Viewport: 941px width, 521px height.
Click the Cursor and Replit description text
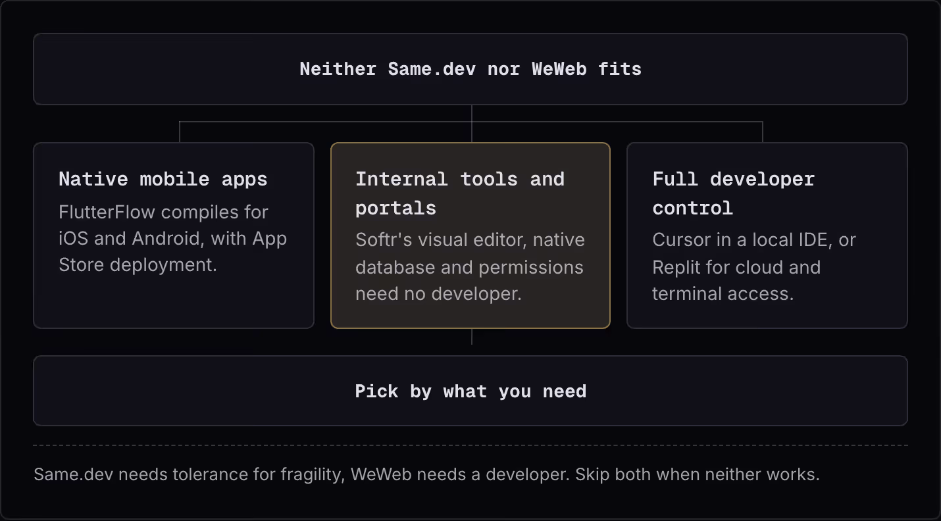click(754, 267)
